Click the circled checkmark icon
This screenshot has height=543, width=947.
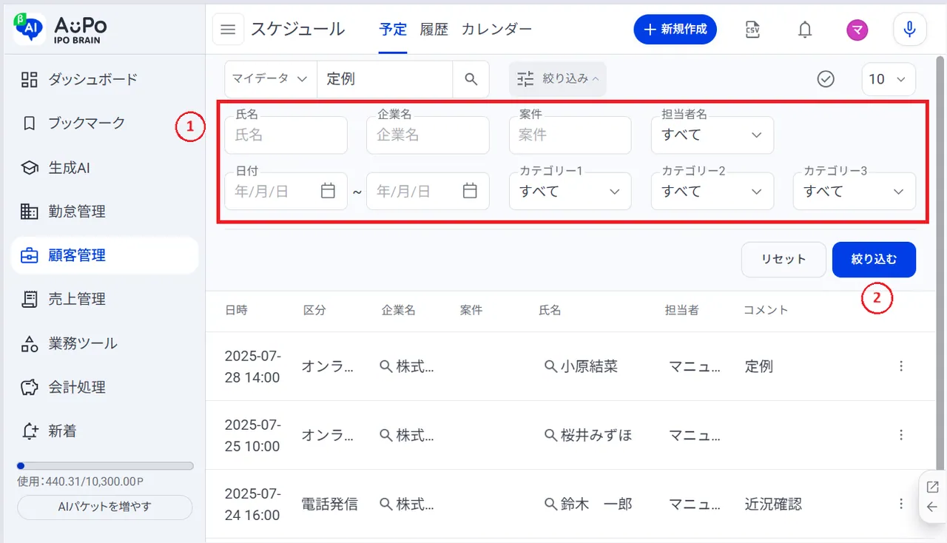tap(826, 79)
